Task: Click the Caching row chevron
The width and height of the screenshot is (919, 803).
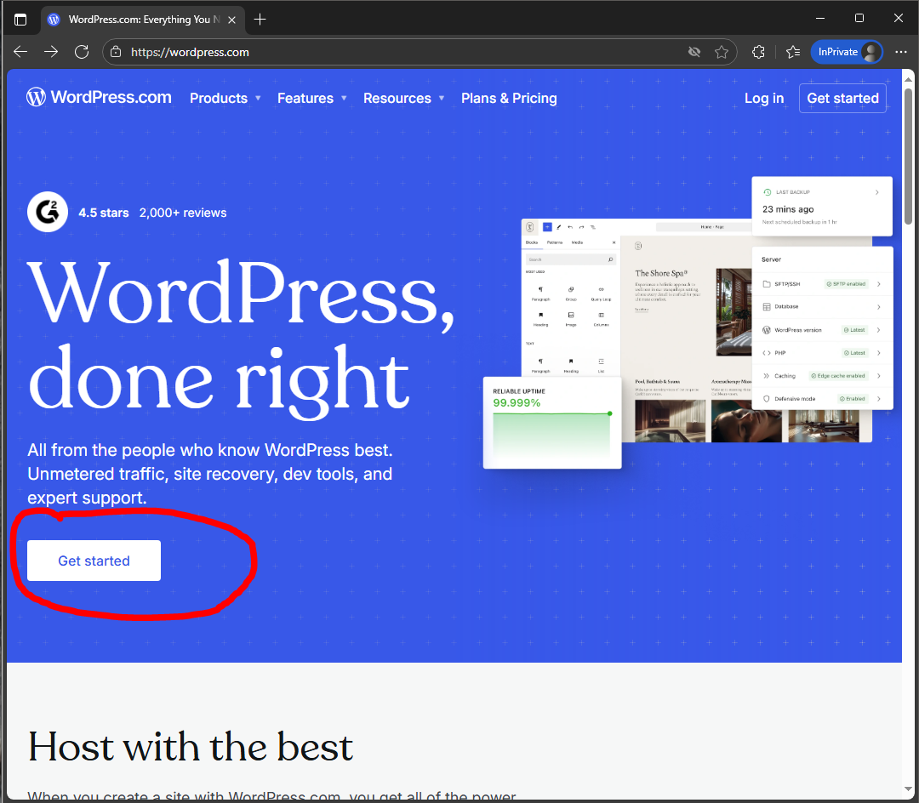Action: pyautogui.click(x=878, y=375)
